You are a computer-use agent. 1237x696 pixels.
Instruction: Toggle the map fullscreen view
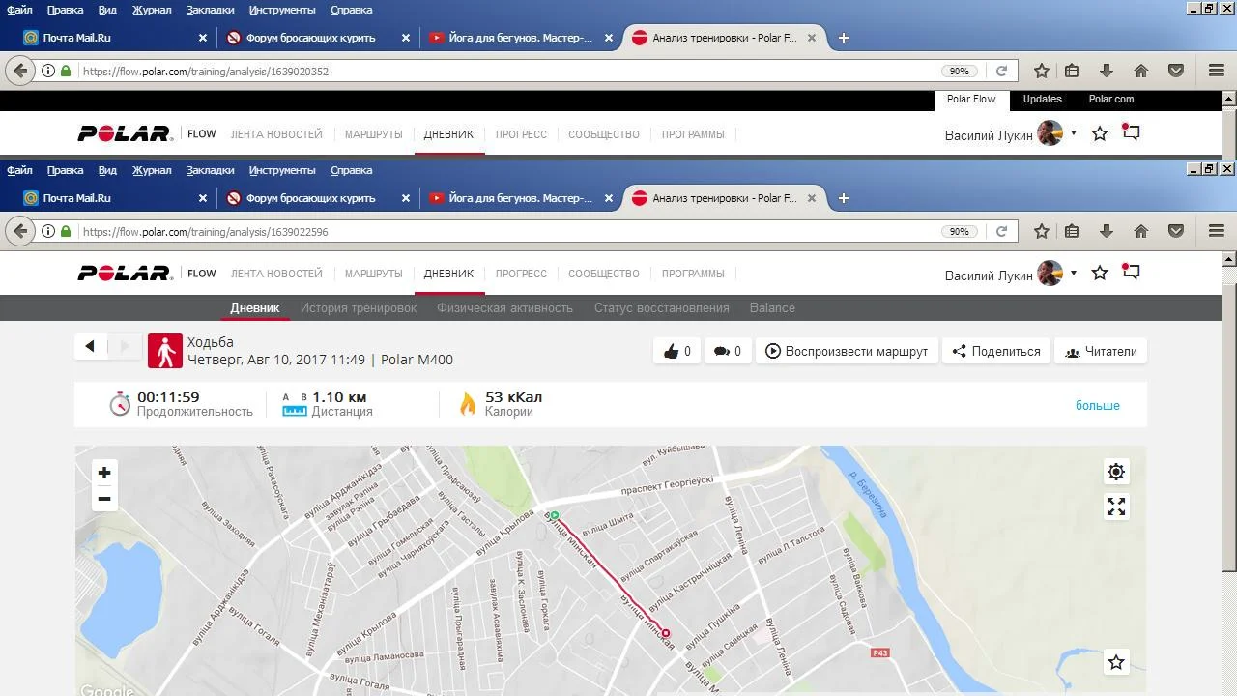point(1116,507)
